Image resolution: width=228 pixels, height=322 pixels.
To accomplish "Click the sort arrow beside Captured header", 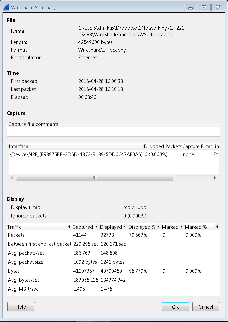I will pos(96,227).
